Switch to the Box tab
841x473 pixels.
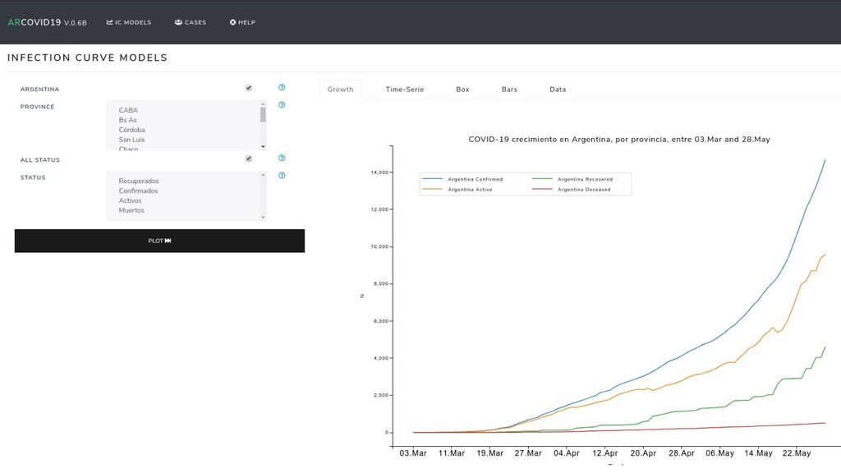[463, 90]
